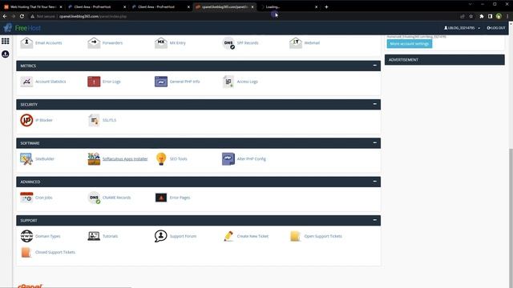Open the Cron Jobs icon
This screenshot has width=513, height=288.
[x=26, y=198]
